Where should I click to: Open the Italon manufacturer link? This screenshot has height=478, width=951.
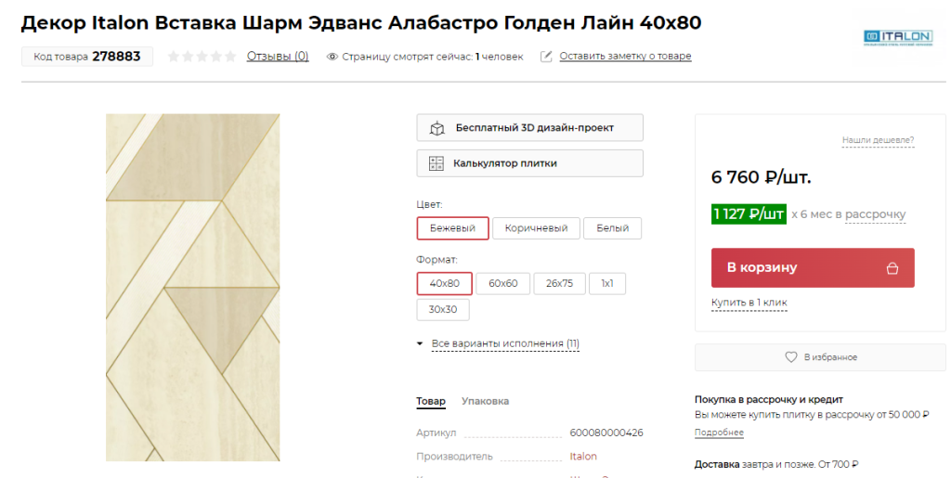click(x=583, y=457)
